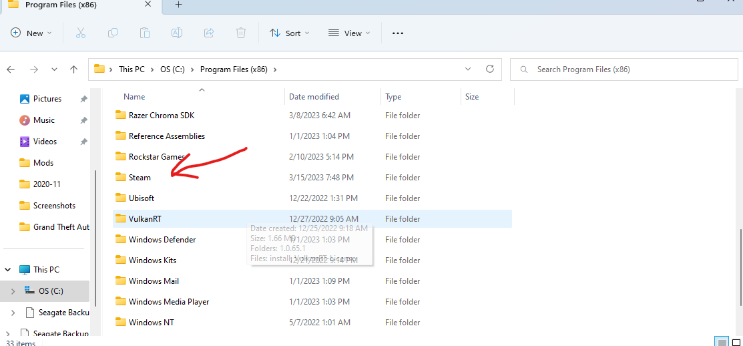Screen dimensions: 743x346
Task: Click Program Files (x86) breadcrumb
Action: 234,69
